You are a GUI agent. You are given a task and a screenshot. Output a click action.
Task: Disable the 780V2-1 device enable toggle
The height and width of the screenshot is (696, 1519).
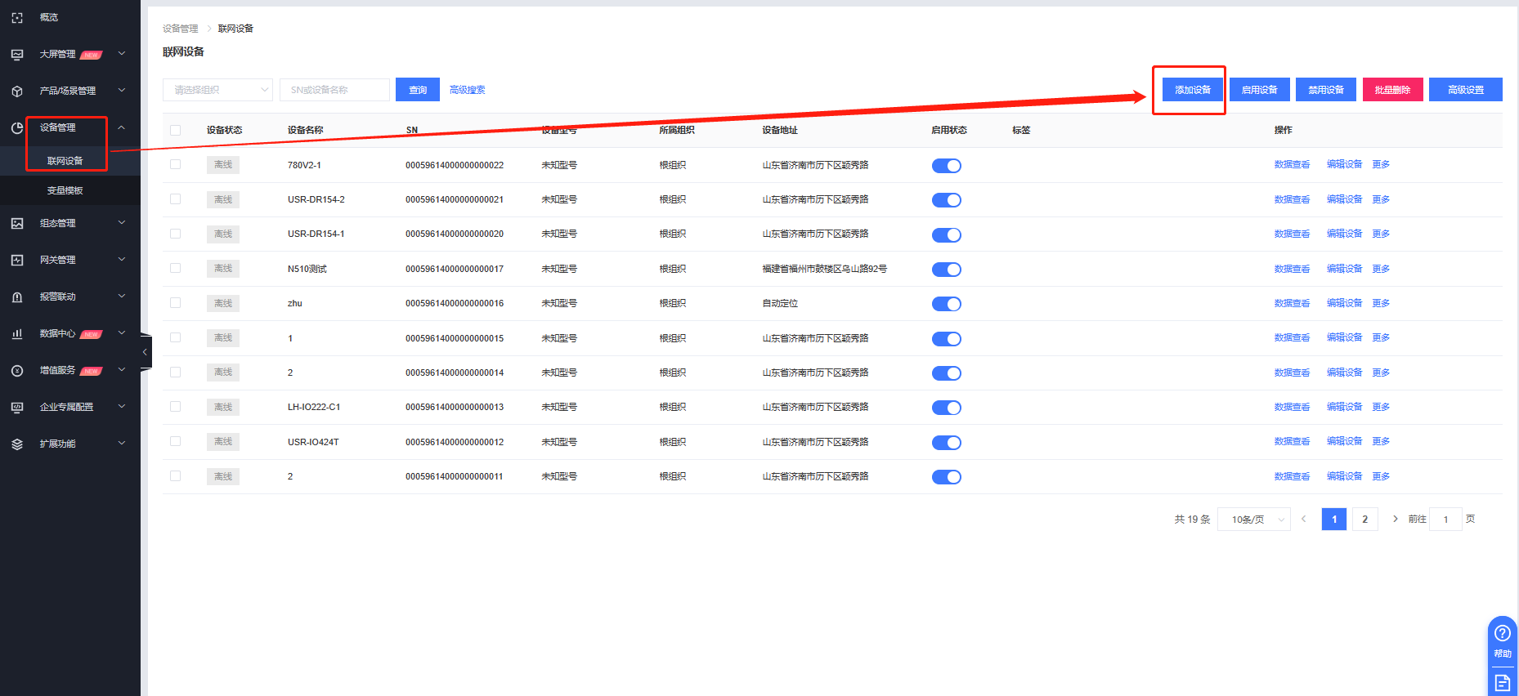tap(946, 166)
